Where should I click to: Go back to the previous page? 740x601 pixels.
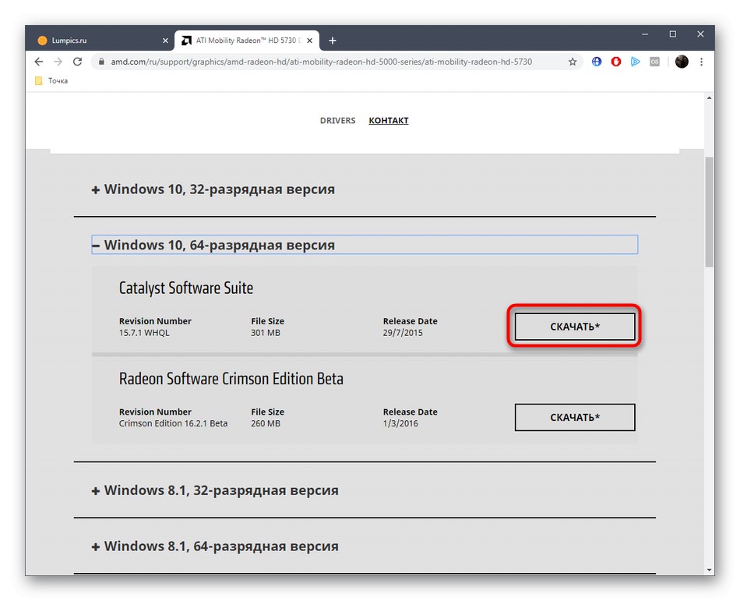(39, 62)
